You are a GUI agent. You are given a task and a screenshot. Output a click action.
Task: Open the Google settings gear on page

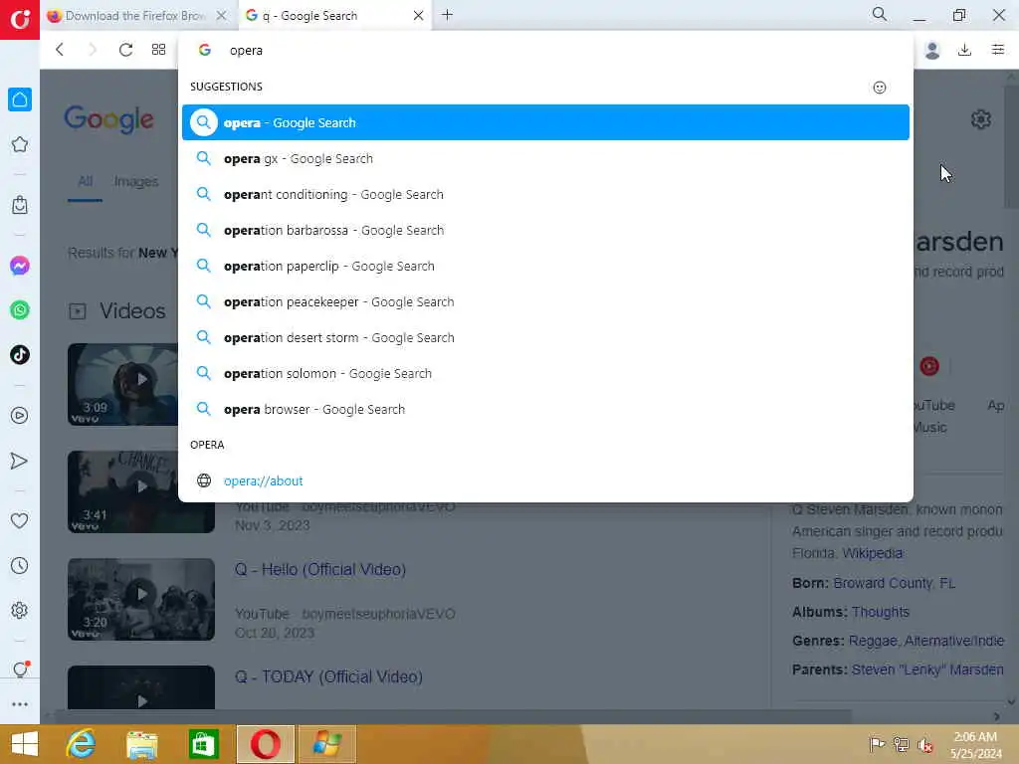coord(980,119)
